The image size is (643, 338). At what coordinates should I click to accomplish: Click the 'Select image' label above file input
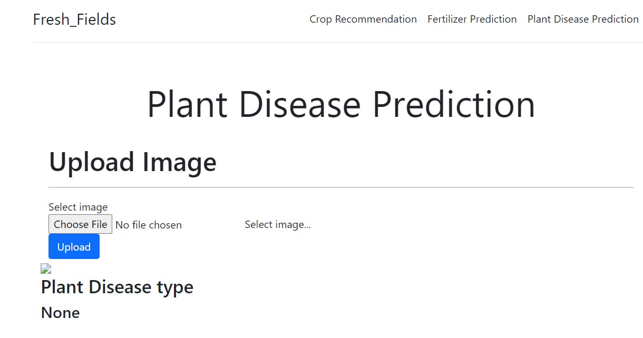coord(78,207)
